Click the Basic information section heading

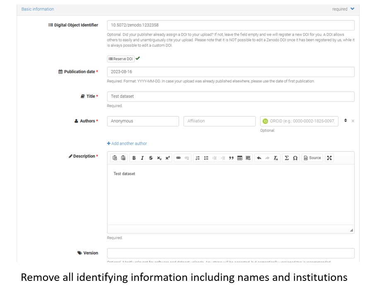[38, 9]
